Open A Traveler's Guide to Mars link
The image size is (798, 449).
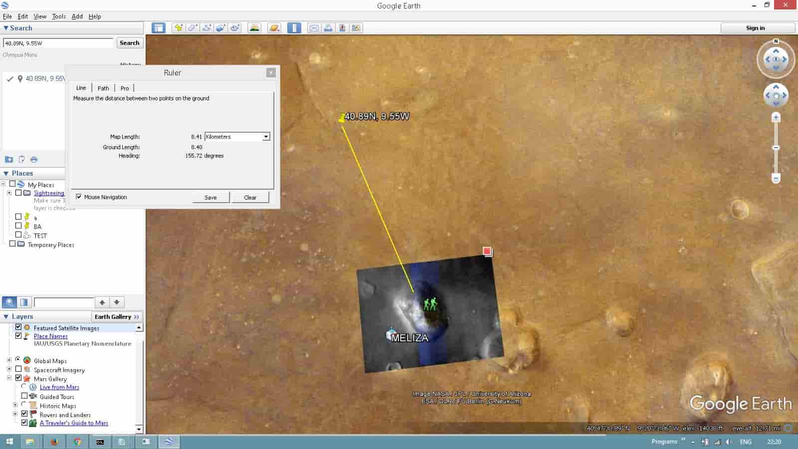[x=74, y=423]
